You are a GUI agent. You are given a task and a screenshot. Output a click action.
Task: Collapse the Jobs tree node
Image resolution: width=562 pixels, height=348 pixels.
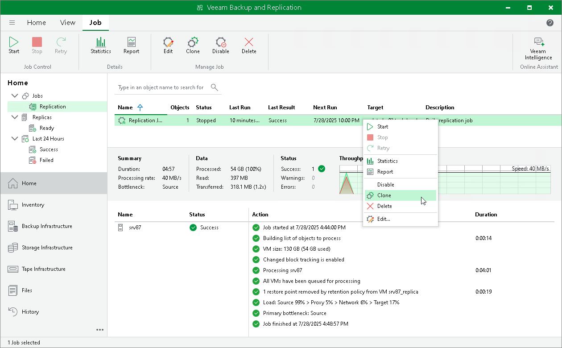[x=15, y=96]
